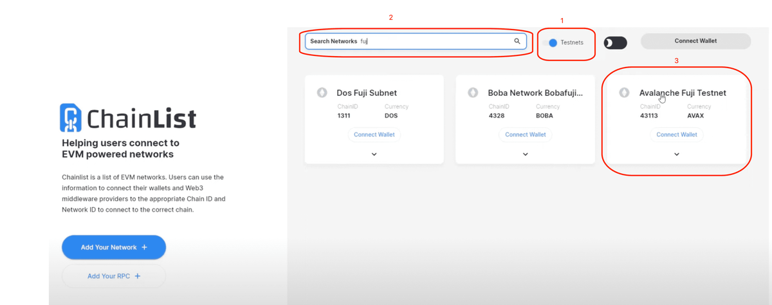Screen dimensions: 772x305
Task: Focus the Search Networks input field
Action: coord(416,41)
